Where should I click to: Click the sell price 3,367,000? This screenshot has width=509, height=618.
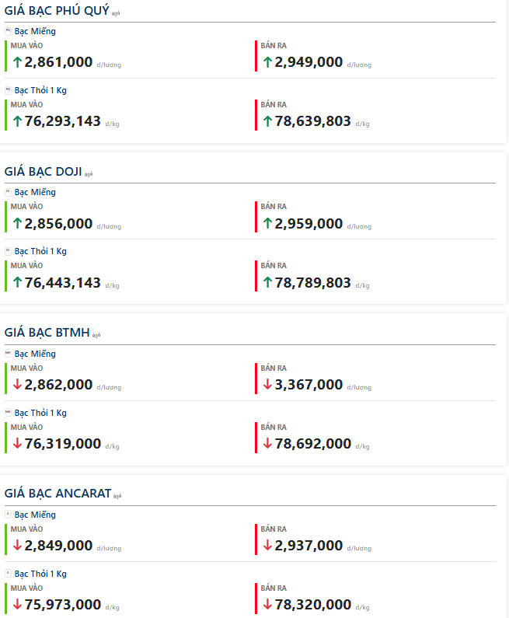click(309, 384)
